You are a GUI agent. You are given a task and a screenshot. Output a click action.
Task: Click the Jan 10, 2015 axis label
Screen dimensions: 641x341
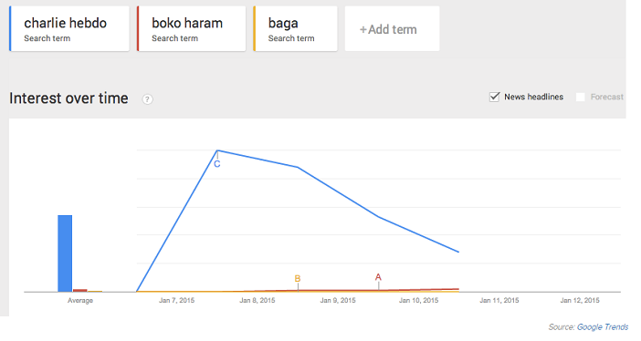coord(418,301)
